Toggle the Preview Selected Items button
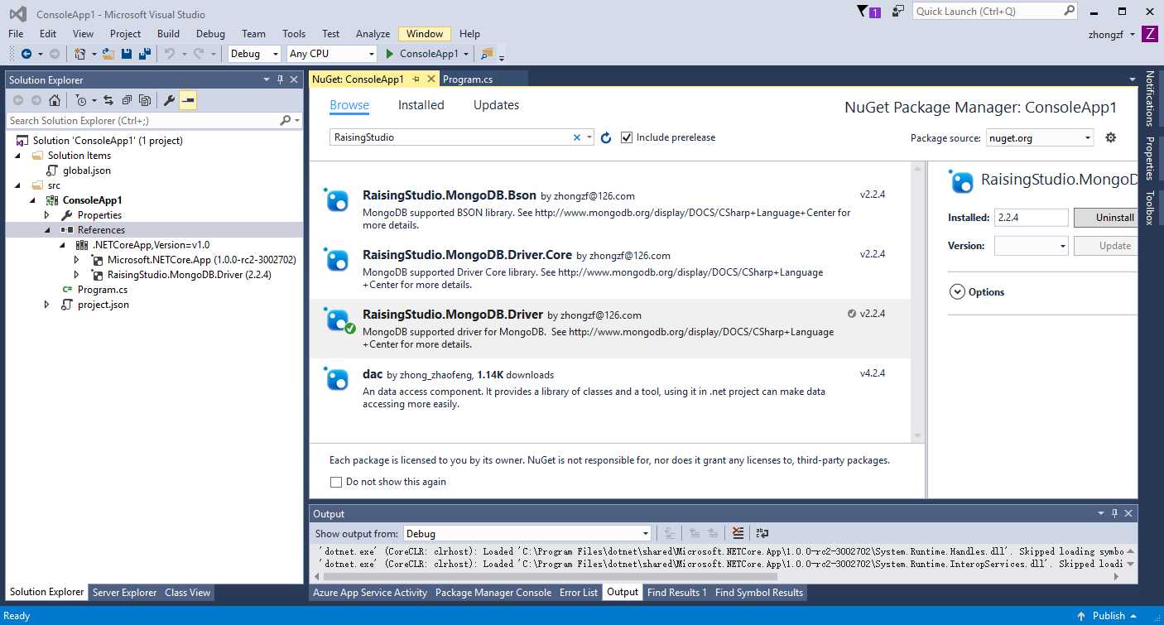This screenshot has width=1164, height=625. pos(188,100)
